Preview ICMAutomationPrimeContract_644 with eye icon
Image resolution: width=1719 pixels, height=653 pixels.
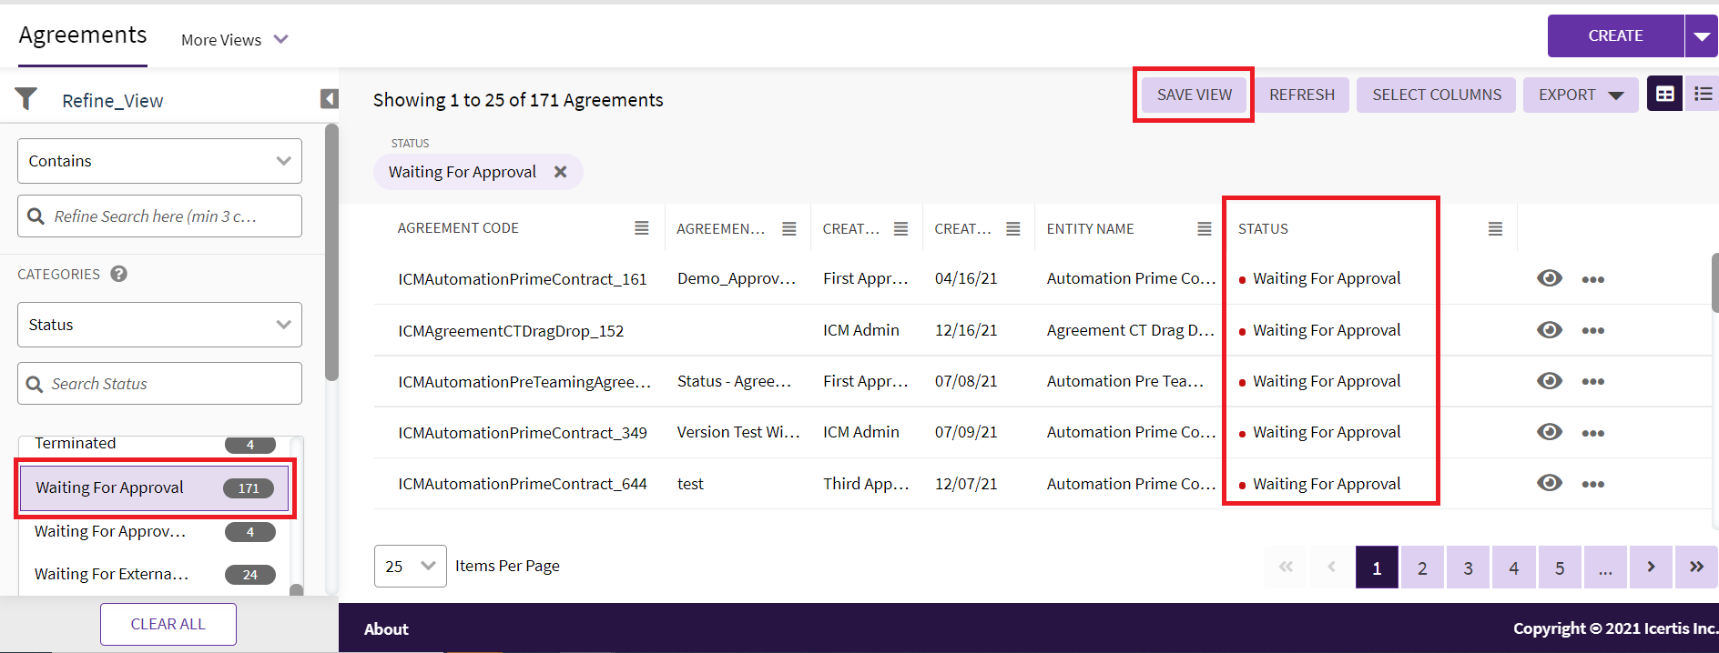[x=1549, y=483]
